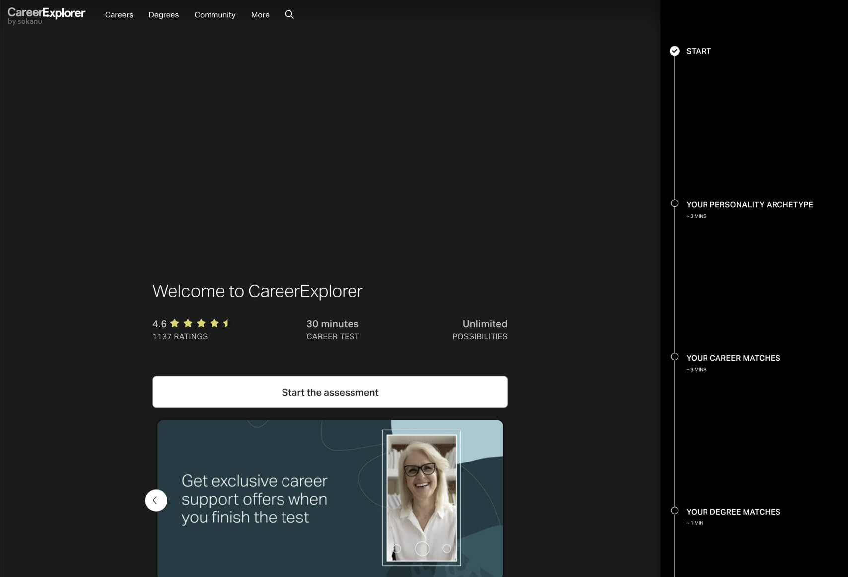Click 'YOUR CAREER MATCHES' label
The width and height of the screenshot is (848, 577).
point(733,358)
